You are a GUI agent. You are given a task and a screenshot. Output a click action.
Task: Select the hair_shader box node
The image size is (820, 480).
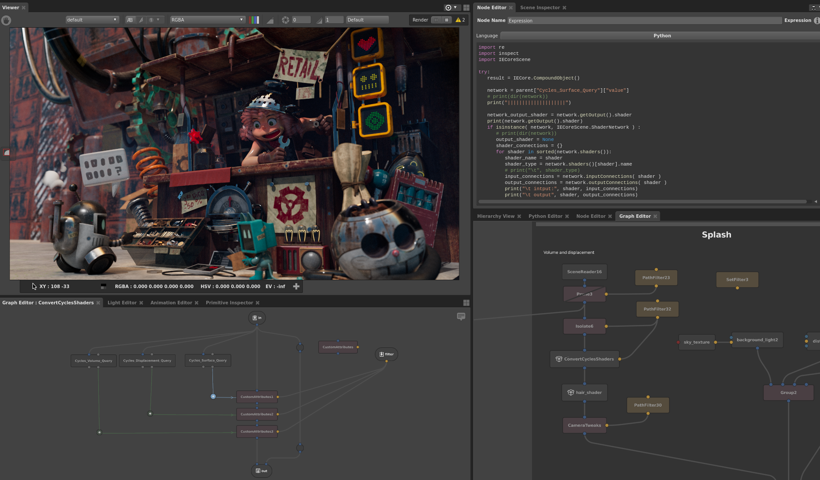click(585, 393)
